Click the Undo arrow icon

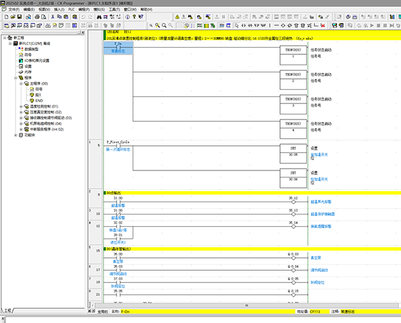pyautogui.click(x=83, y=17)
